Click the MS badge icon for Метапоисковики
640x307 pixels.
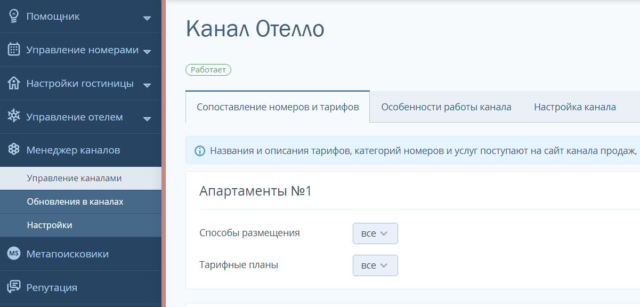point(14,254)
